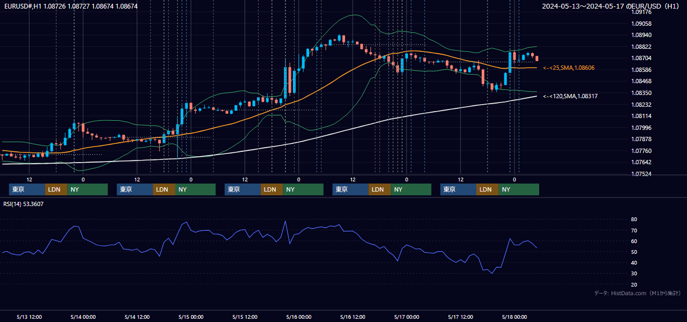Click price level 1.08586 on the axis
Screen dimensions: 687x322
click(641, 70)
